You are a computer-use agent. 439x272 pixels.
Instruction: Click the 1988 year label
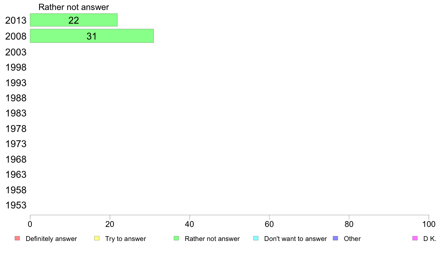tap(16, 98)
